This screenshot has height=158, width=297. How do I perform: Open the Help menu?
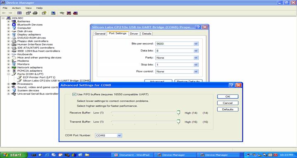[x=39, y=8]
